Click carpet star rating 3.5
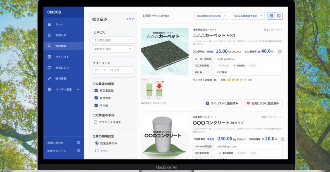Screen dimensions: 330x172 pos(239,80)
